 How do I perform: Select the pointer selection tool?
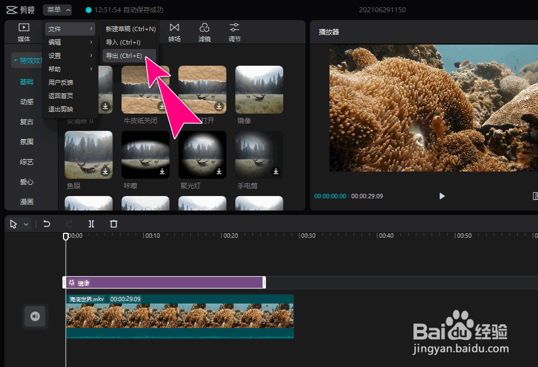tap(13, 224)
